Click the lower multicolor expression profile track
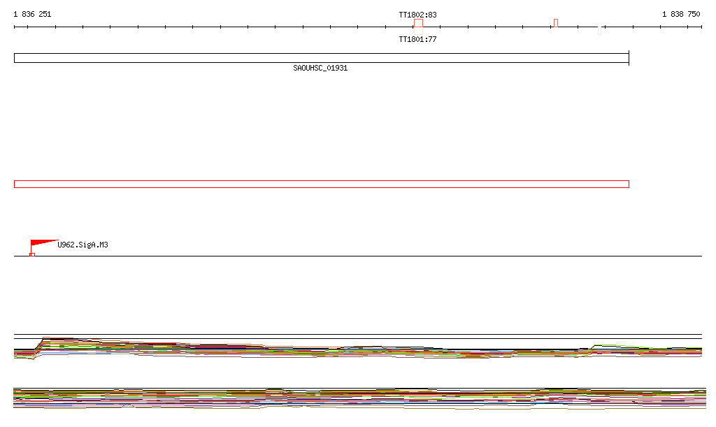This screenshot has height=427, width=716. [360, 399]
